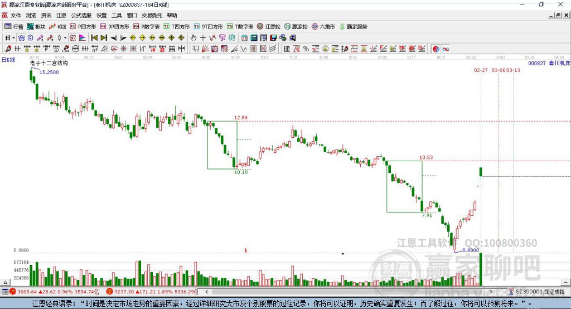Open the 江恩 menu

click(61, 15)
